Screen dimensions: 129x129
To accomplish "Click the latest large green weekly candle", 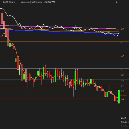I will point(119,97).
